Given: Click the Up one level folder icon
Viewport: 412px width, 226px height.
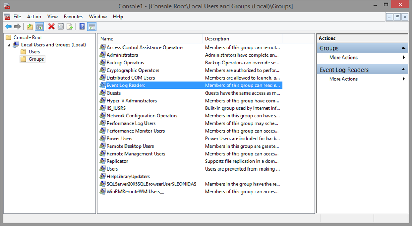Looking at the screenshot, I should (30, 27).
